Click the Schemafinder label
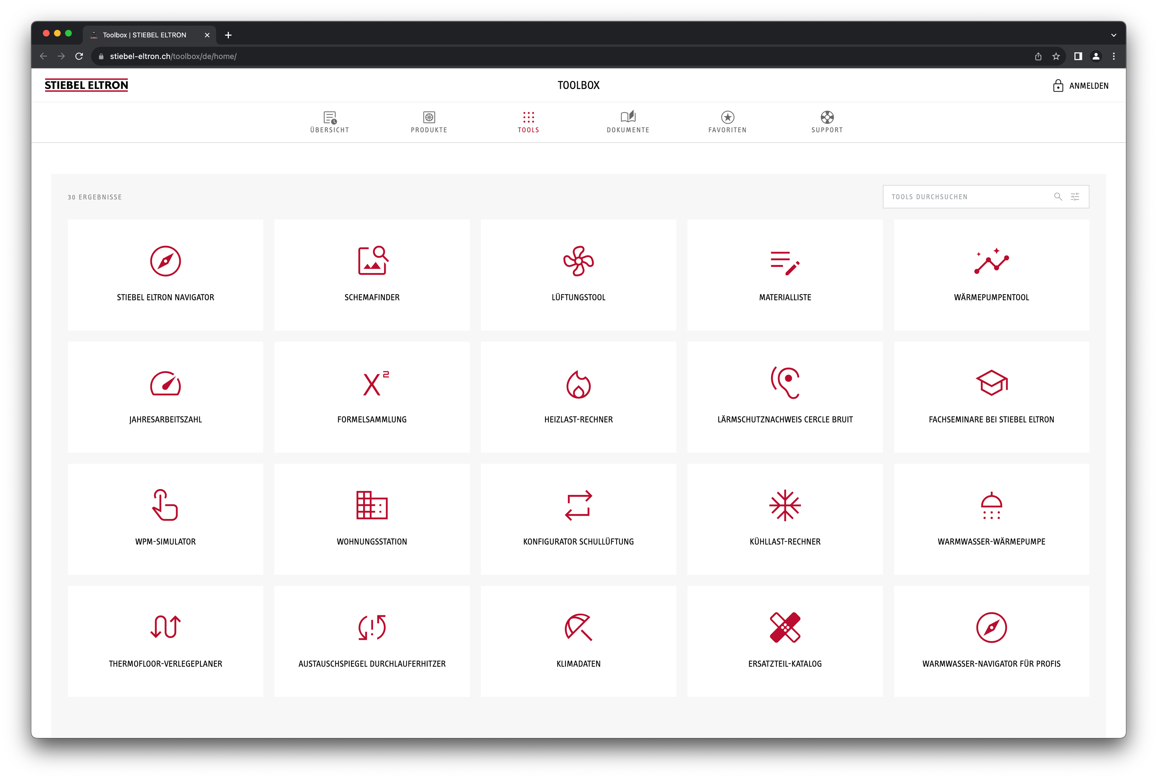 coord(372,297)
